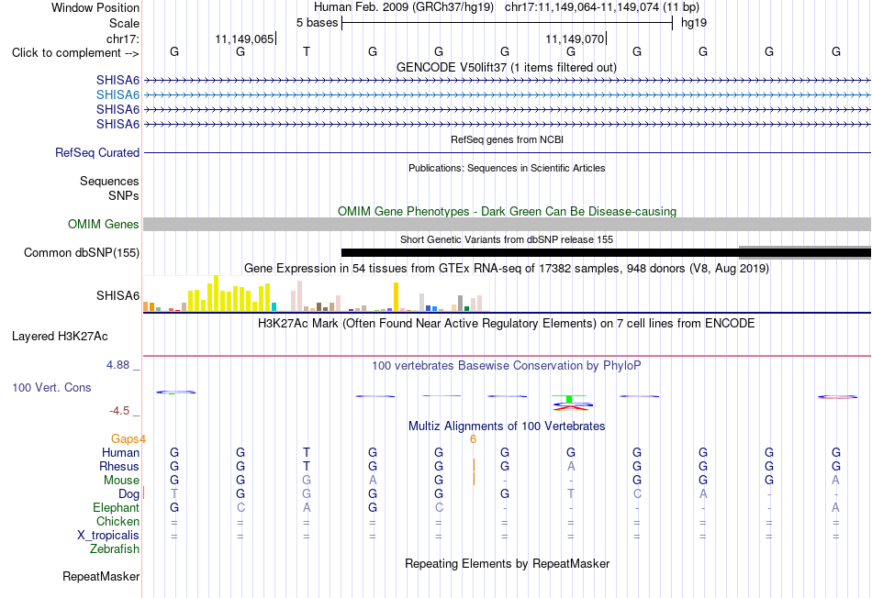Click 'Multiz Alignments of 100 Vertebrates' title
872x598 pixels.
[507, 426]
